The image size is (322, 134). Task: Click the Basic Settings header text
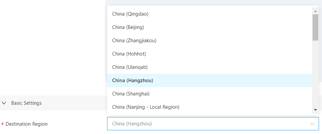(26, 103)
